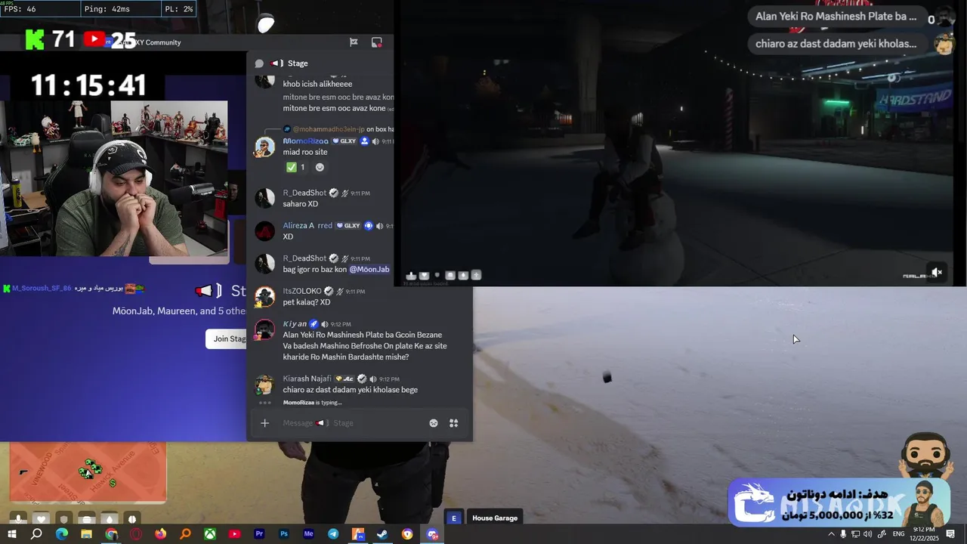Screen dimensions: 967x544
Task: Add attachment with plus button in chat
Action: tap(264, 423)
